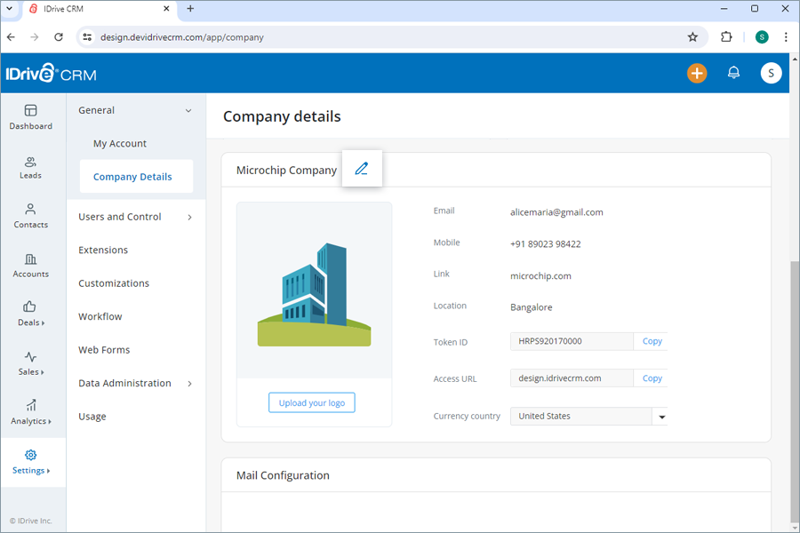
Task: Collapse the General settings section
Action: coord(188,110)
